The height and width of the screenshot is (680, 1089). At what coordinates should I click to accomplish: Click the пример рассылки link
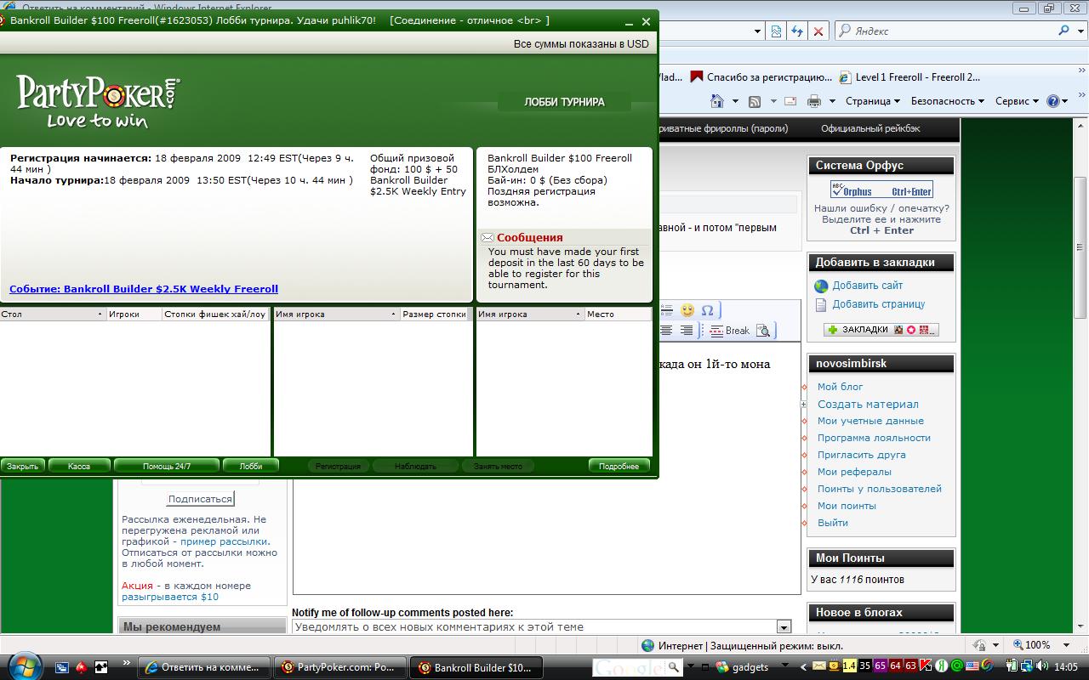tap(225, 541)
